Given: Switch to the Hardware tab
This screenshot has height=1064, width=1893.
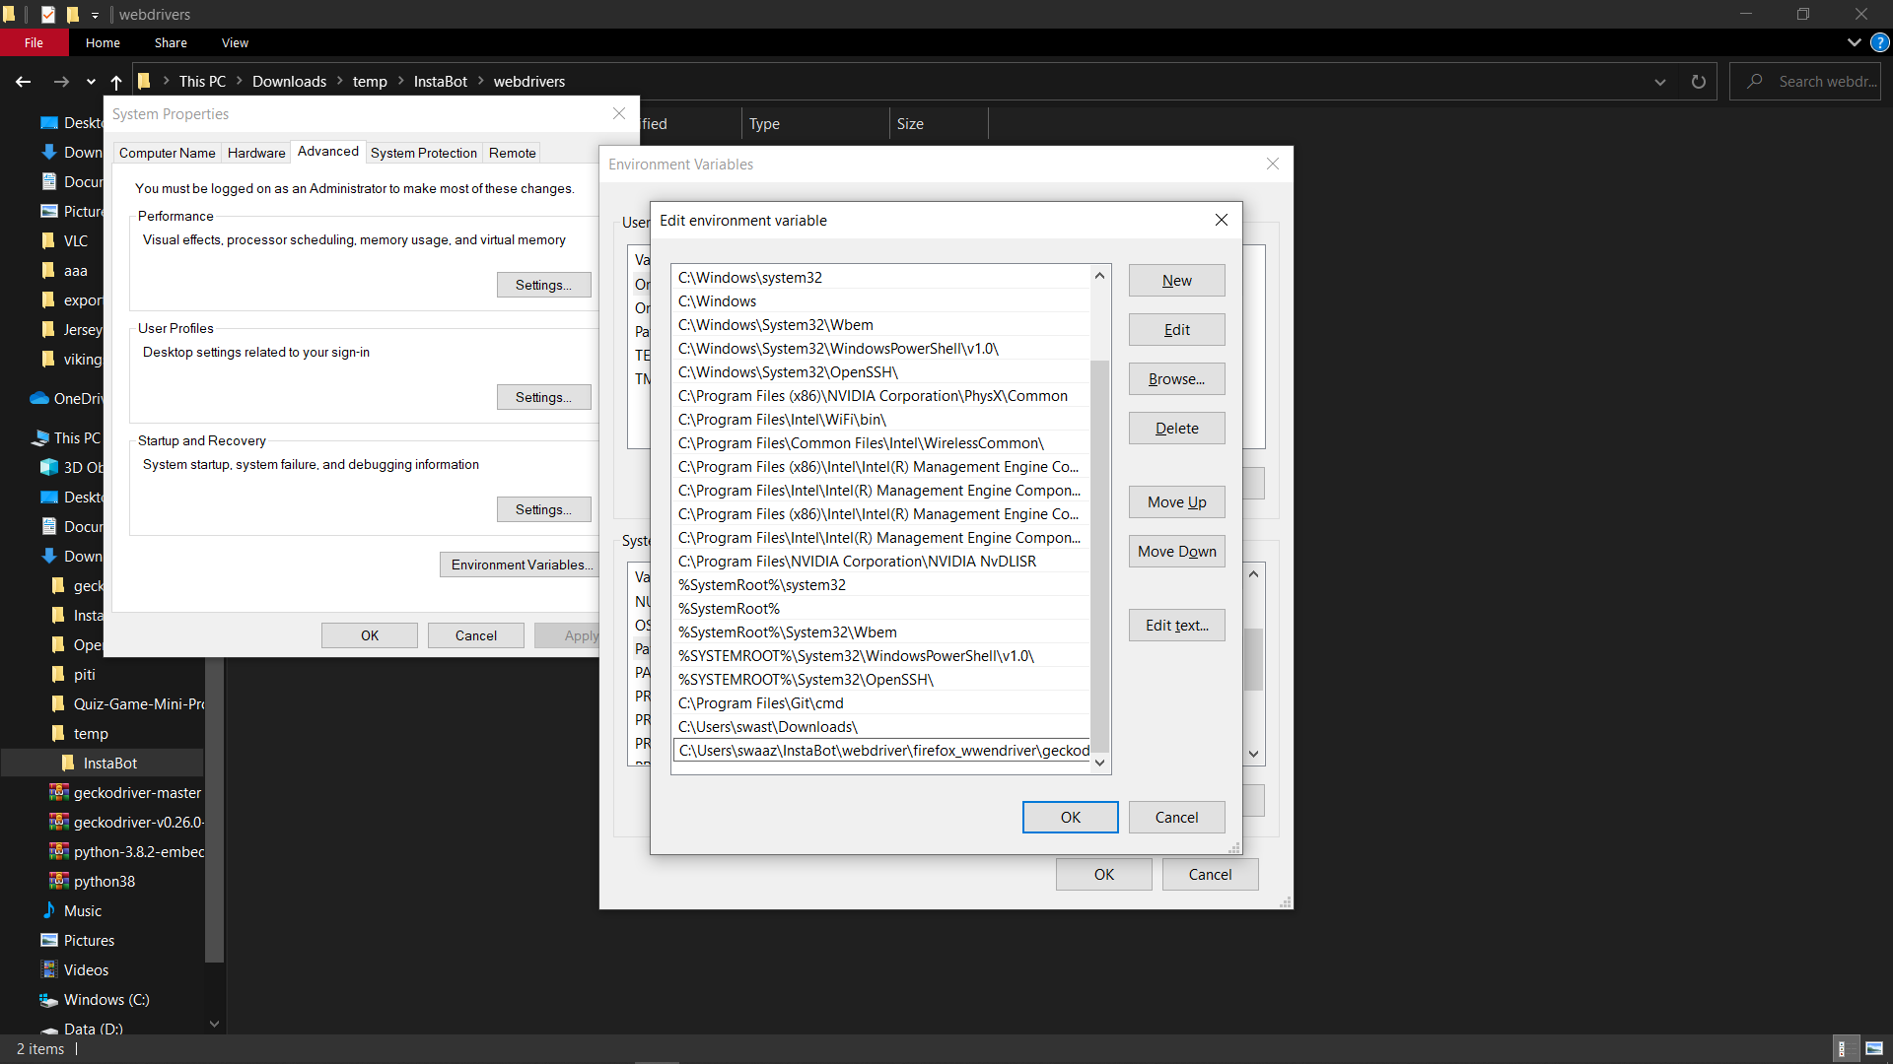Looking at the screenshot, I should [256, 153].
